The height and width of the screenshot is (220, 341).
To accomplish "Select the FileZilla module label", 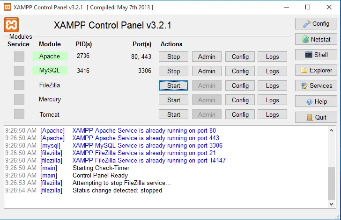I will click(x=50, y=85).
